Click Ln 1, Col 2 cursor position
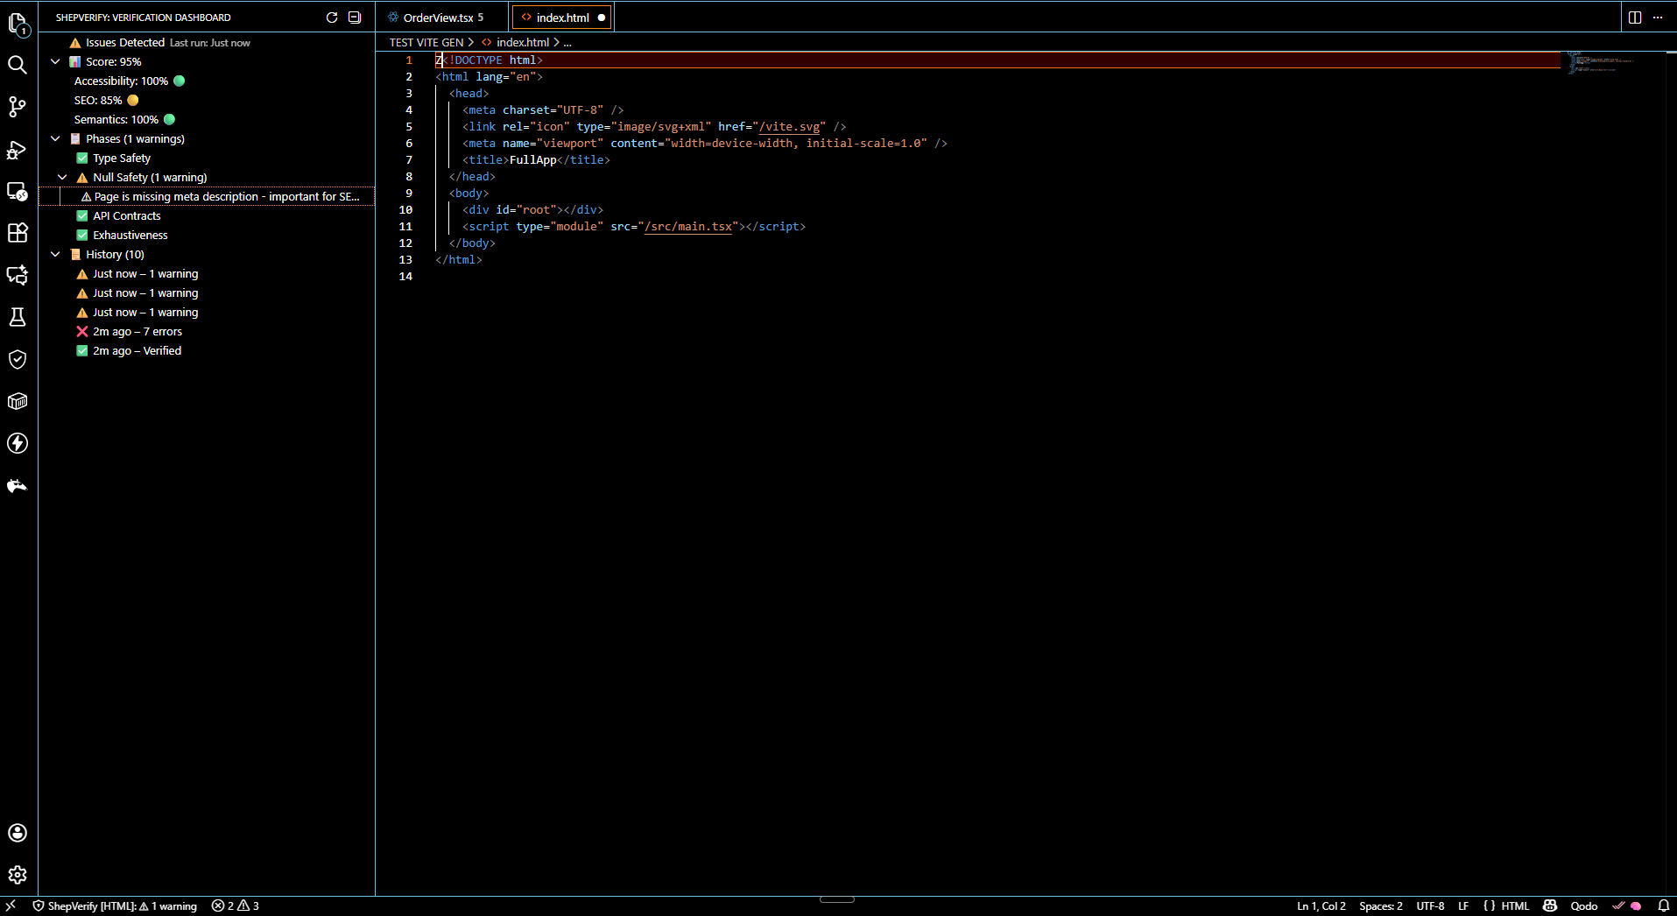The image size is (1677, 916). coord(1321,905)
